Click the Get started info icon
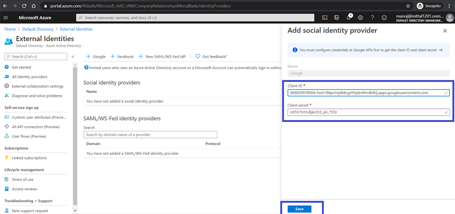The height and width of the screenshot is (214, 455). coord(7,67)
